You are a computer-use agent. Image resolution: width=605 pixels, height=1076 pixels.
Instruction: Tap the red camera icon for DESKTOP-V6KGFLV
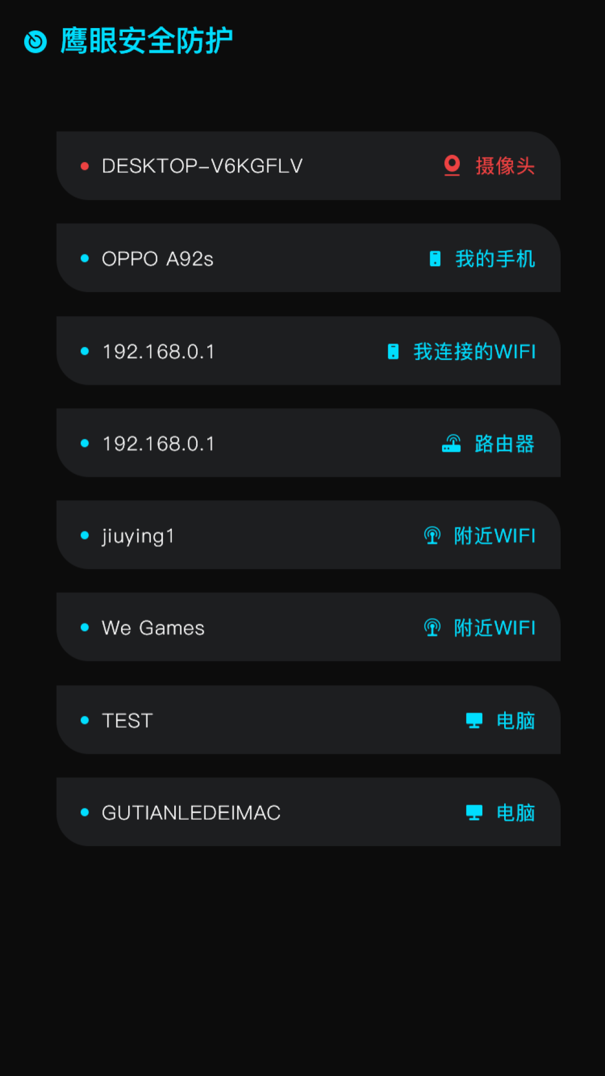click(452, 165)
